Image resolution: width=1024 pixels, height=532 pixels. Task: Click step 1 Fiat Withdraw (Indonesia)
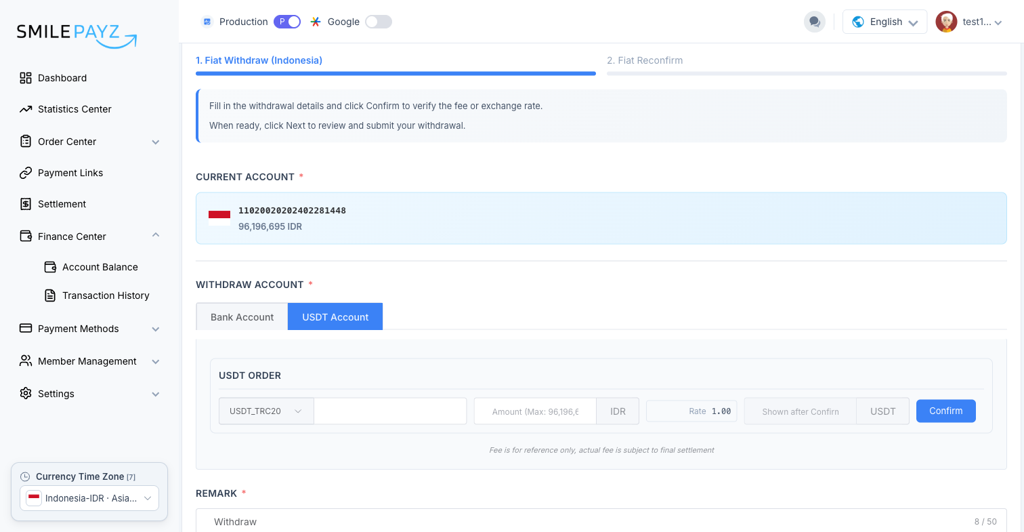tap(259, 60)
